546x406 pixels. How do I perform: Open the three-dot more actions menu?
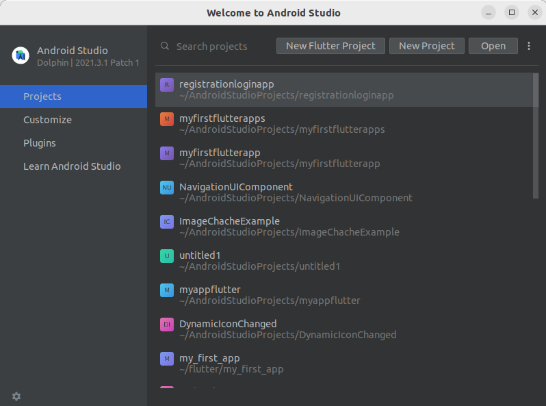click(x=529, y=46)
